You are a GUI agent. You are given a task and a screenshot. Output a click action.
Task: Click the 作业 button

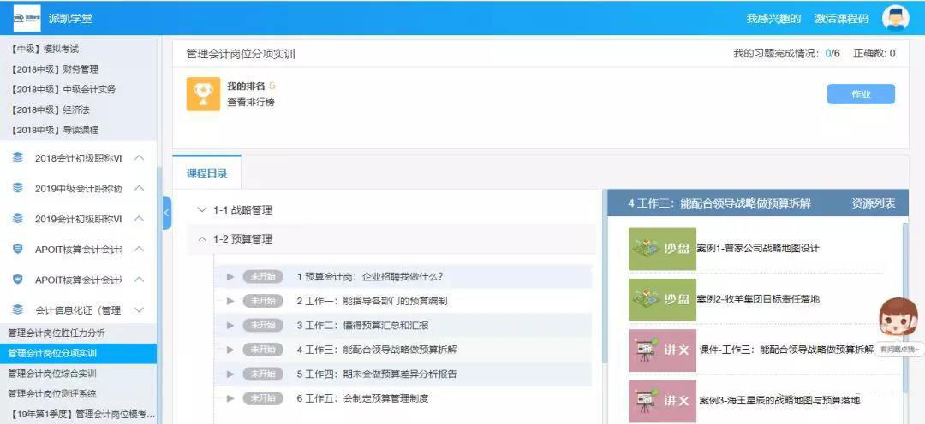coord(861,94)
